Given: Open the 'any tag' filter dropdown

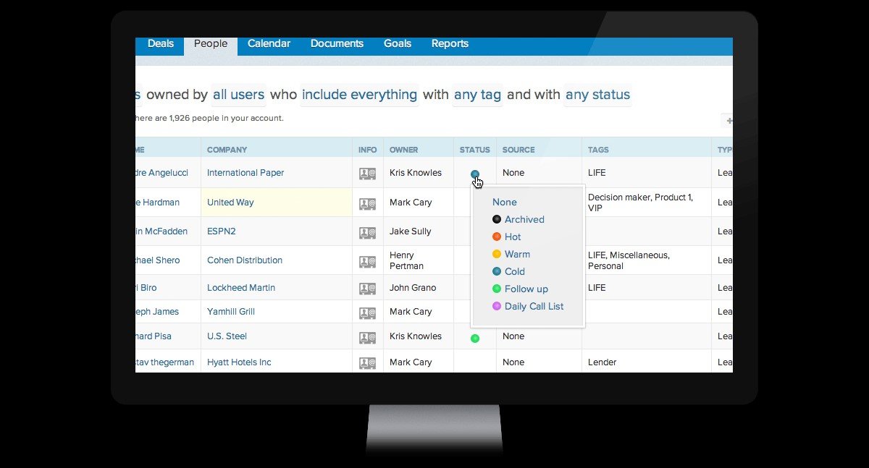Looking at the screenshot, I should [477, 95].
